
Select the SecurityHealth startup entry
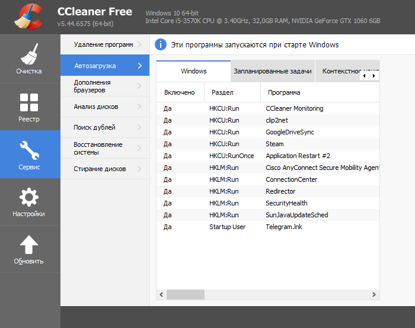pos(268,203)
